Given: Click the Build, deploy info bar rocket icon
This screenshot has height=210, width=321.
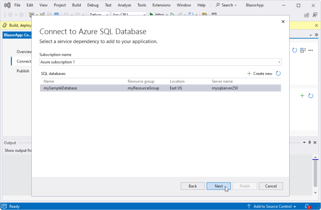Looking at the screenshot, I should pos(5,25).
